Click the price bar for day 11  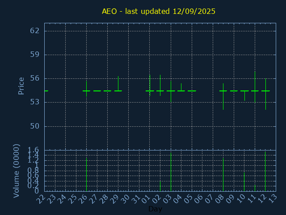coord(255,87)
